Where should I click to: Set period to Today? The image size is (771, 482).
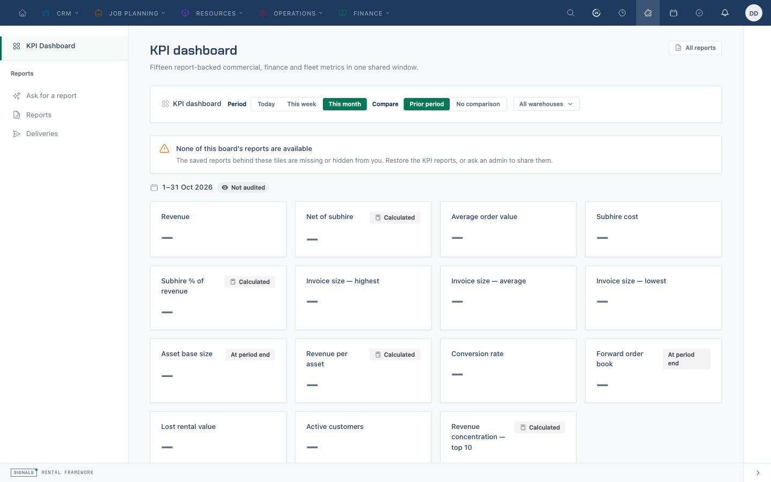pyautogui.click(x=266, y=104)
